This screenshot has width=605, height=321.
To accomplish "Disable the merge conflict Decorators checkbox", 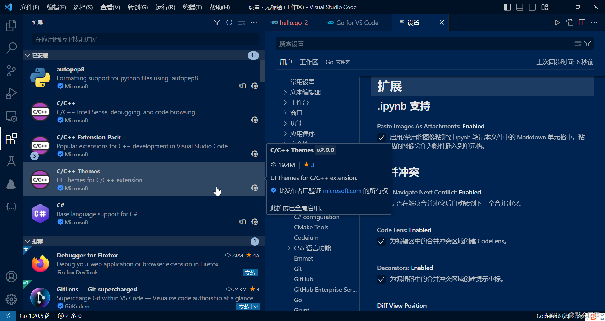I will [381, 279].
